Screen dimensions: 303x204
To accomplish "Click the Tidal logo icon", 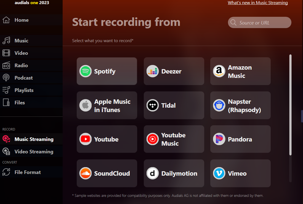I will pos(153,105).
